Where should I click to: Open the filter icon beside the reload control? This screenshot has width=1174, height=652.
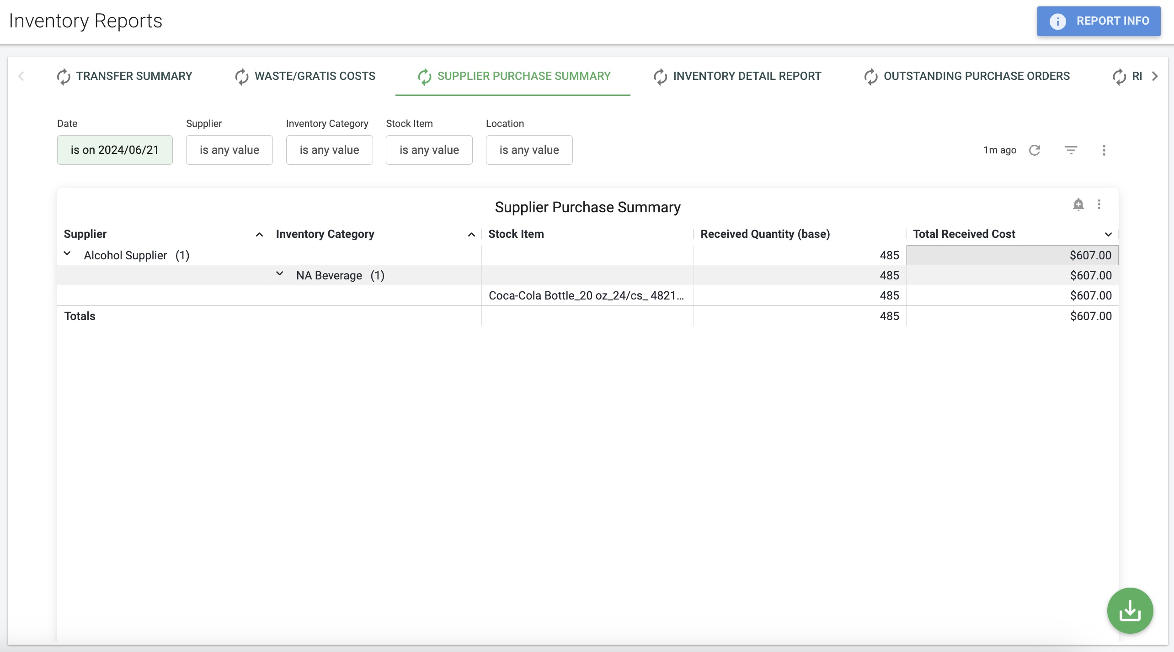(x=1071, y=150)
